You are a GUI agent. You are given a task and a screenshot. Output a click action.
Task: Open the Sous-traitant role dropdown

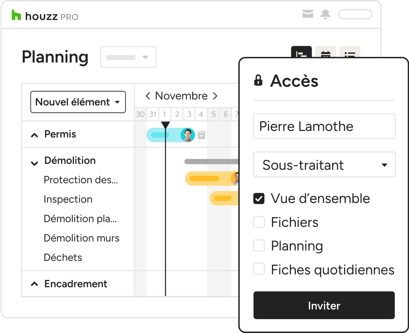pyautogui.click(x=324, y=165)
